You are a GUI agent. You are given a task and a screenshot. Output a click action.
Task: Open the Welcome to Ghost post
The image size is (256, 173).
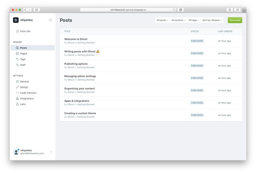point(76,39)
